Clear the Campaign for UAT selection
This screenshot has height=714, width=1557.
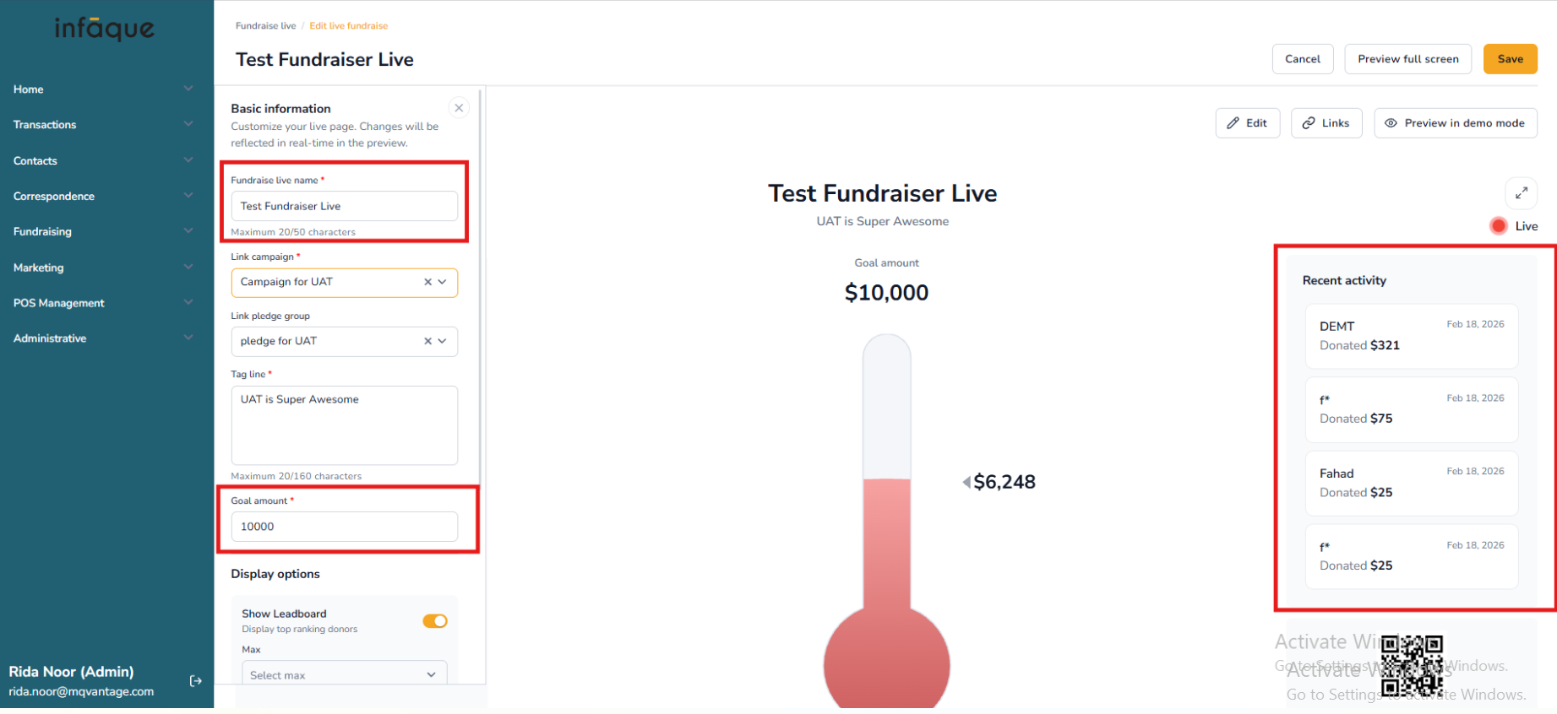[427, 282]
